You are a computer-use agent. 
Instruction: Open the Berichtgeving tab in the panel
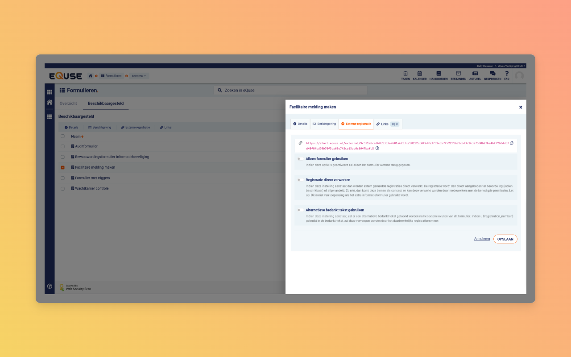coord(324,124)
